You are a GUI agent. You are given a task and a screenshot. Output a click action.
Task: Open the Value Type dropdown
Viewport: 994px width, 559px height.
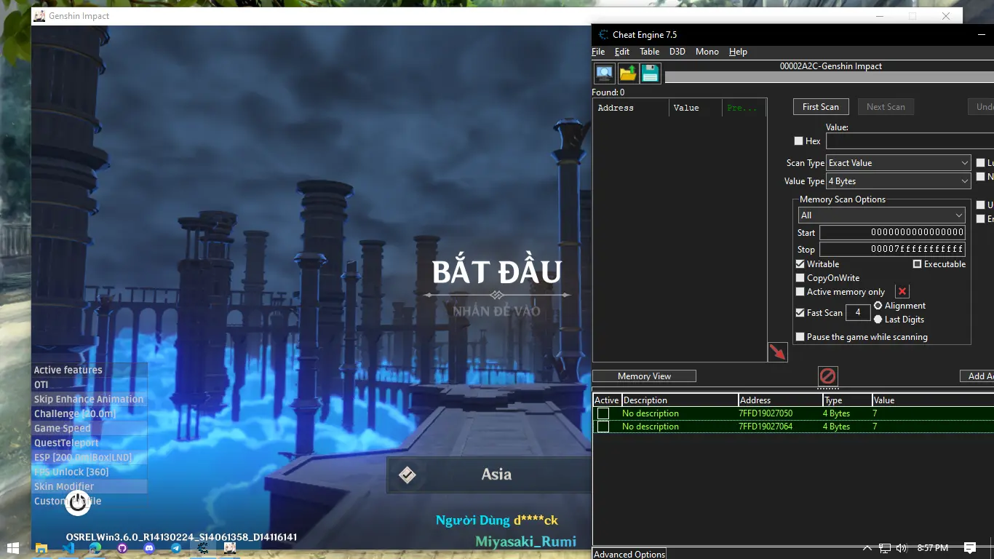tap(899, 181)
